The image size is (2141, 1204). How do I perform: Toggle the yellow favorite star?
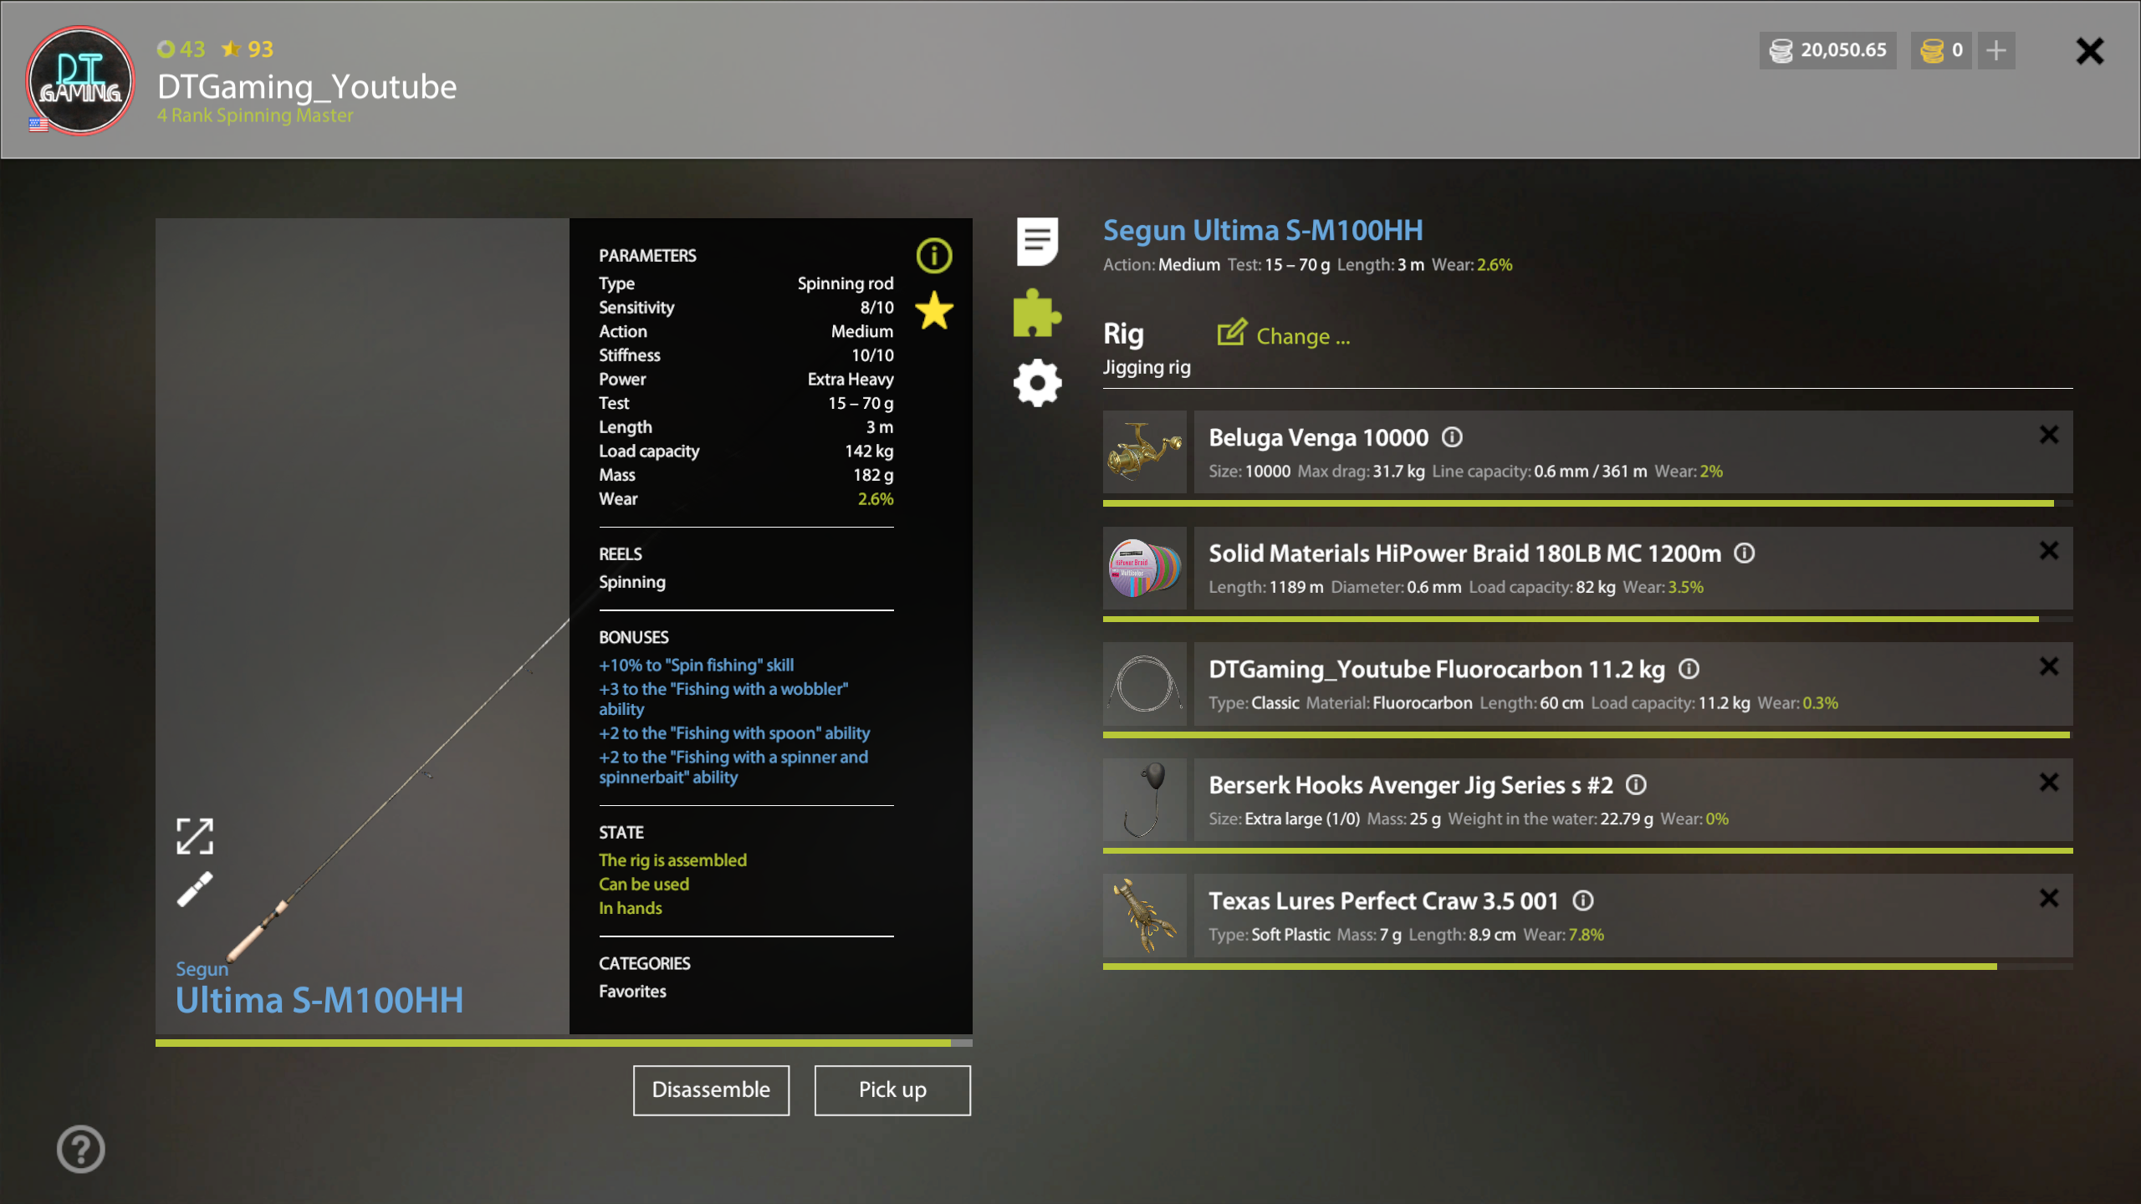coord(933,311)
